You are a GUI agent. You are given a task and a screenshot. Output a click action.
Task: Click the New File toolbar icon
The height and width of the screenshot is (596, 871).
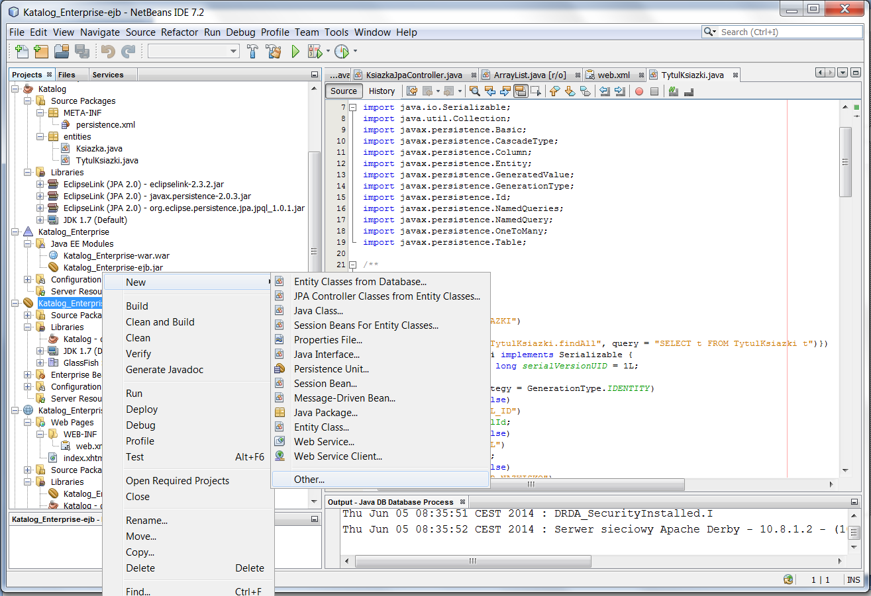22,51
